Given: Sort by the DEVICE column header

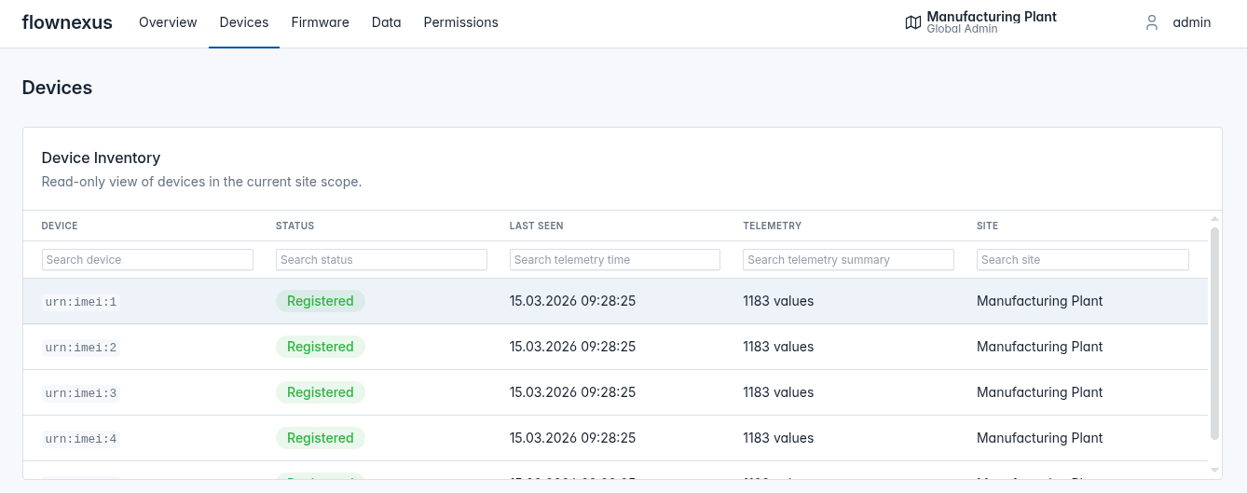Looking at the screenshot, I should point(60,226).
